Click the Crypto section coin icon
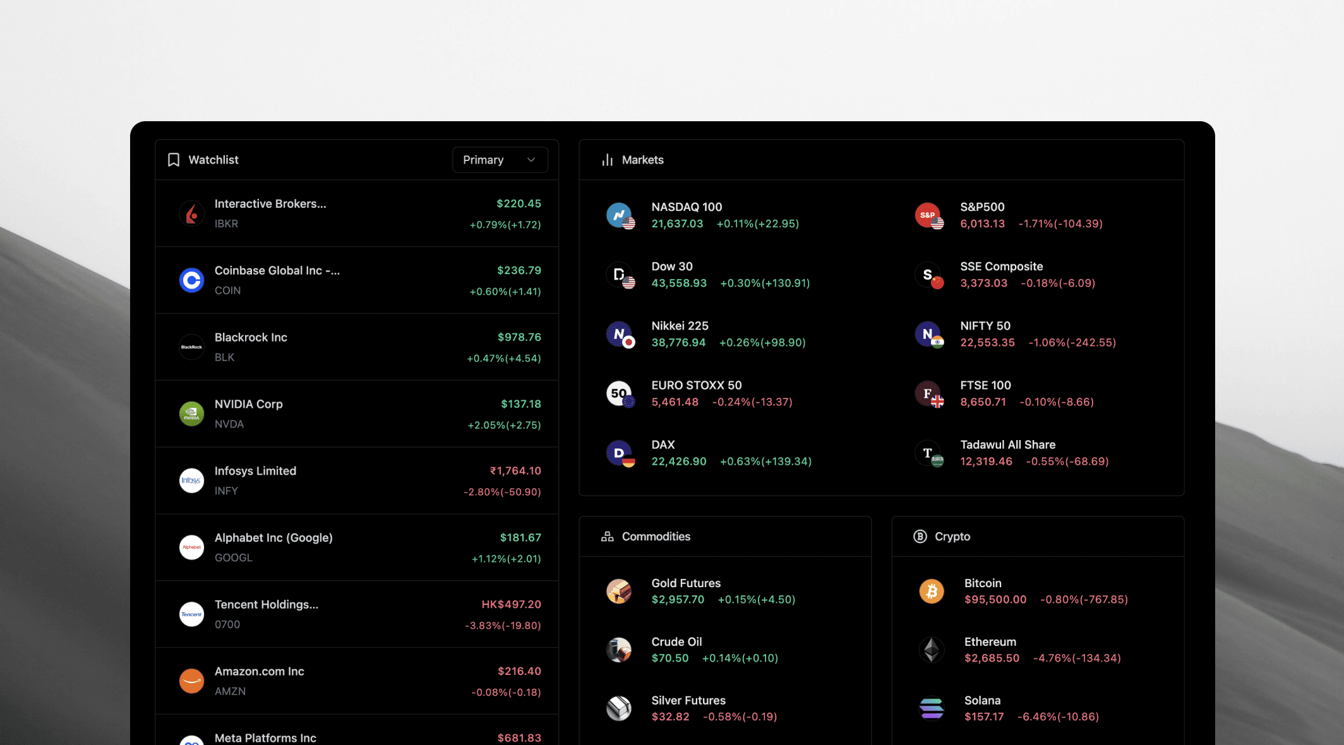 (x=920, y=537)
